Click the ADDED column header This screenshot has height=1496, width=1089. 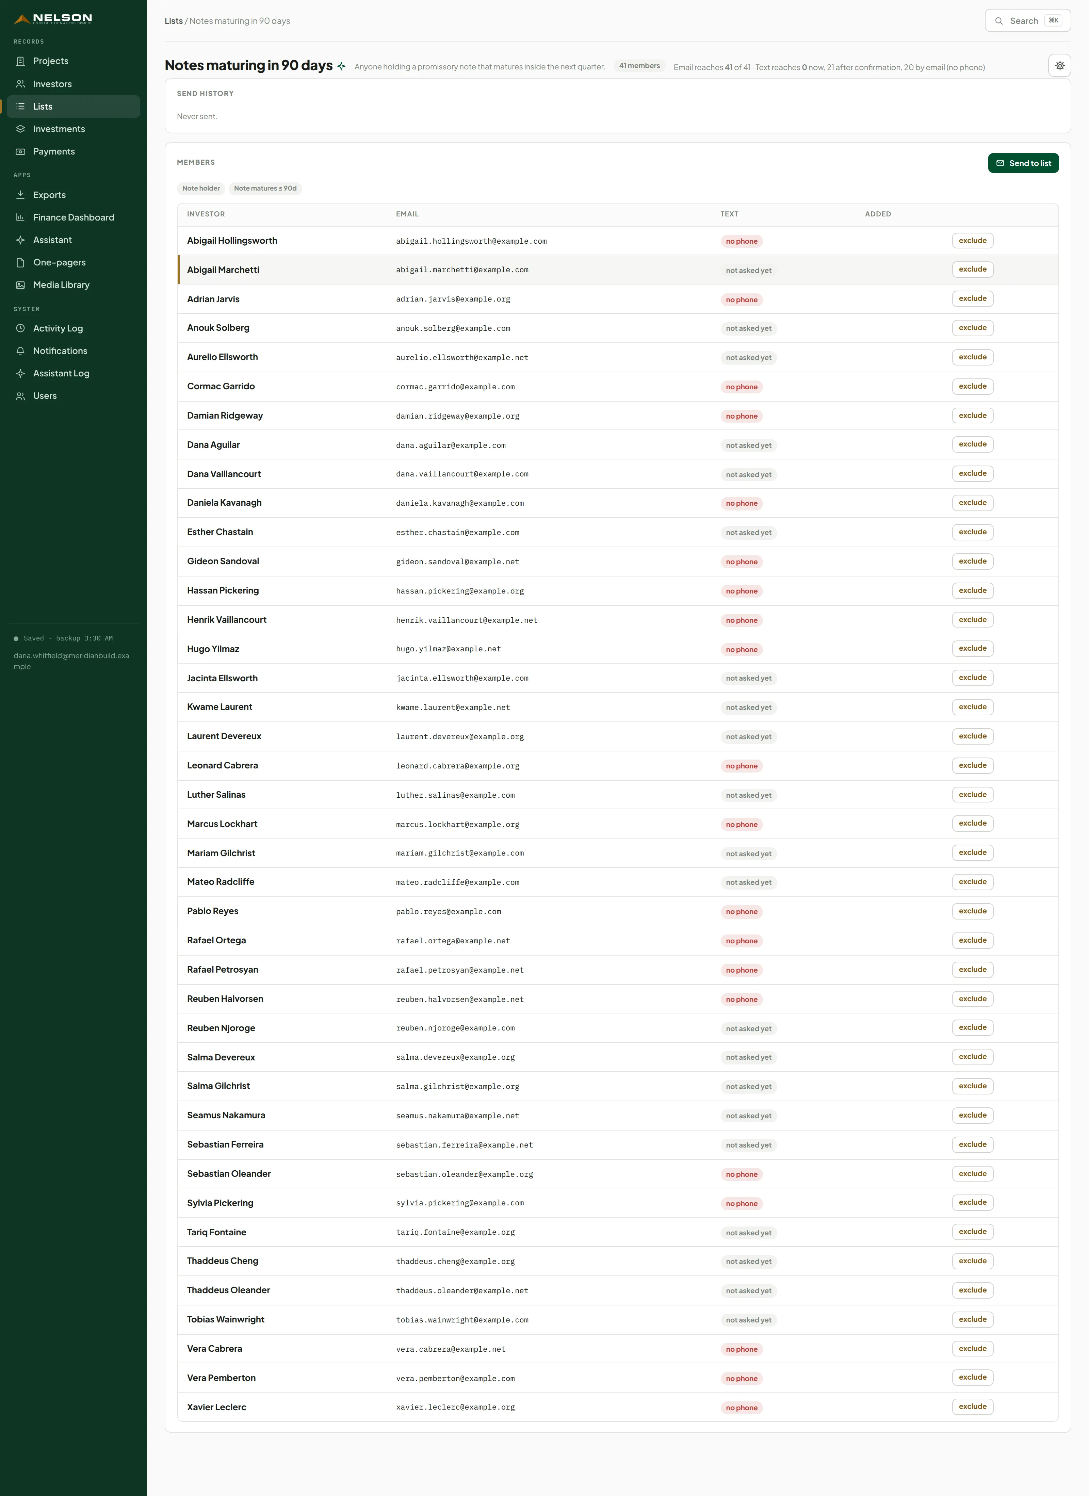[877, 214]
